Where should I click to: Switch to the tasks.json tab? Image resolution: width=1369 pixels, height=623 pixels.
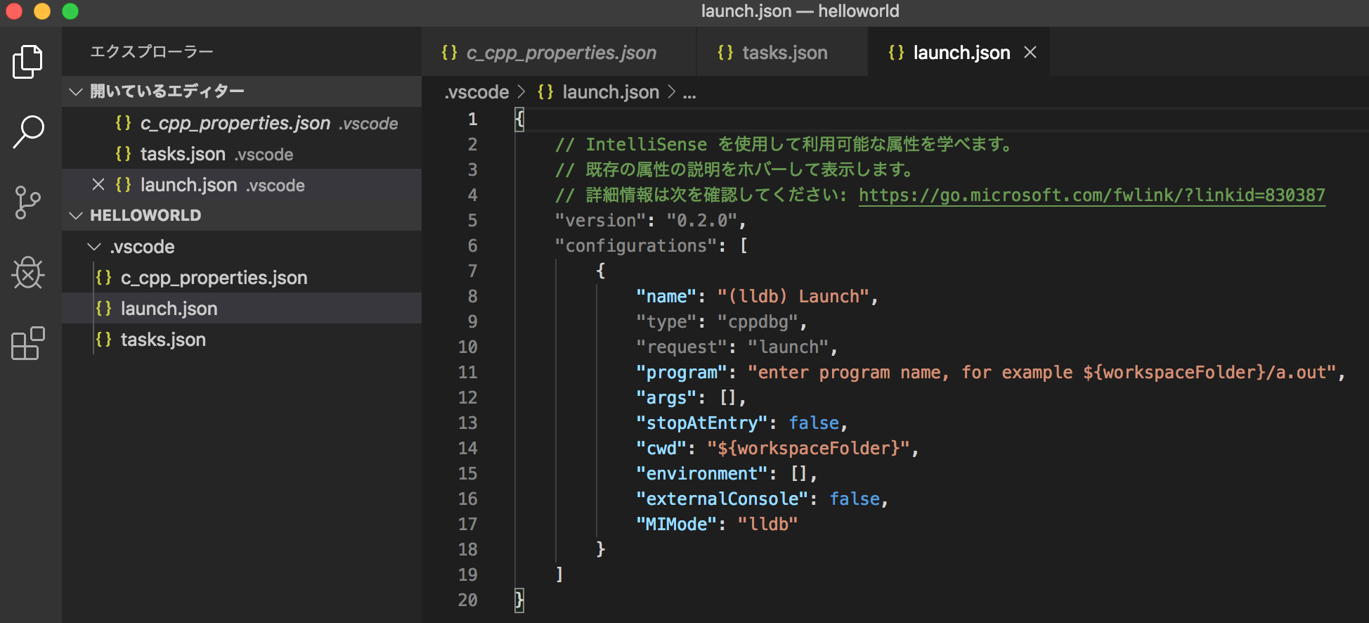pos(782,52)
